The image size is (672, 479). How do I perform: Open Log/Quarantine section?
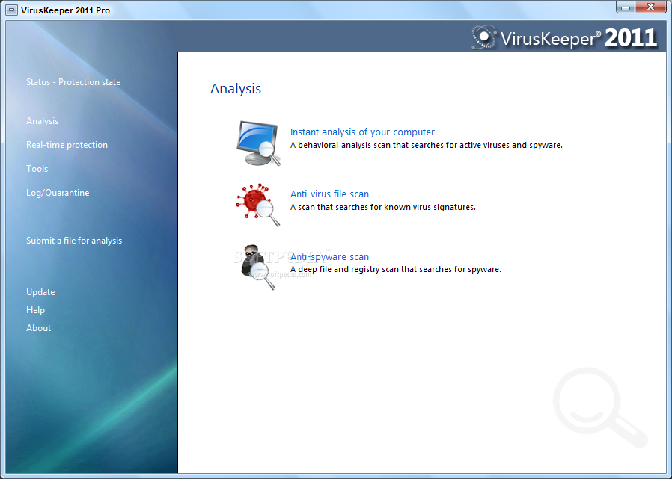click(x=58, y=193)
